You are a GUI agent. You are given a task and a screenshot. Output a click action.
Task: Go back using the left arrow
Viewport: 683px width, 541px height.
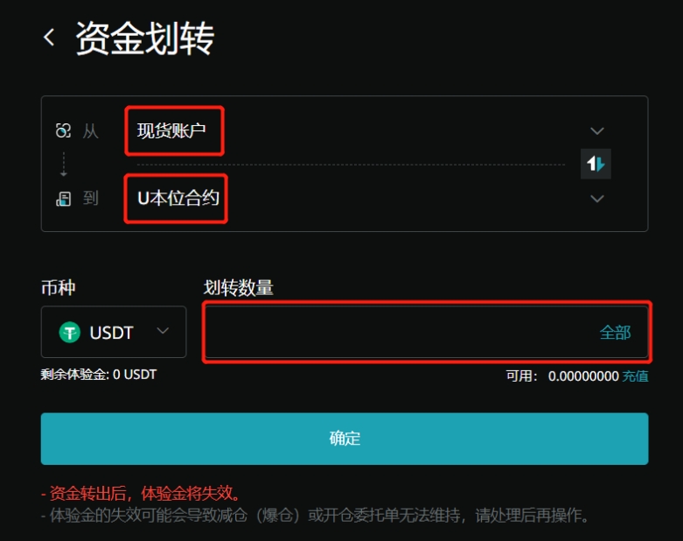[x=49, y=38]
